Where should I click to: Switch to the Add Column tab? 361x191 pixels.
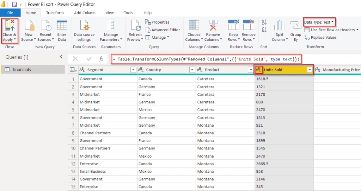point(85,13)
